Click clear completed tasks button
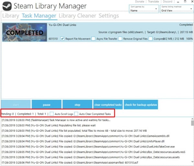Screen dimensions: 194x166 coord(108,105)
